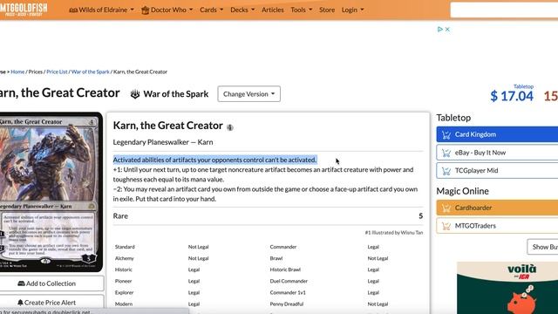
Task: Click the TCGplayer Mid cart icon
Action: click(446, 171)
